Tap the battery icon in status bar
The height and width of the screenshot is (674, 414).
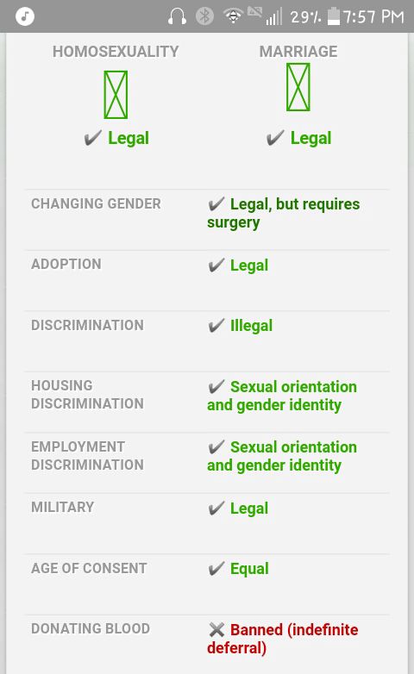pyautogui.click(x=334, y=16)
